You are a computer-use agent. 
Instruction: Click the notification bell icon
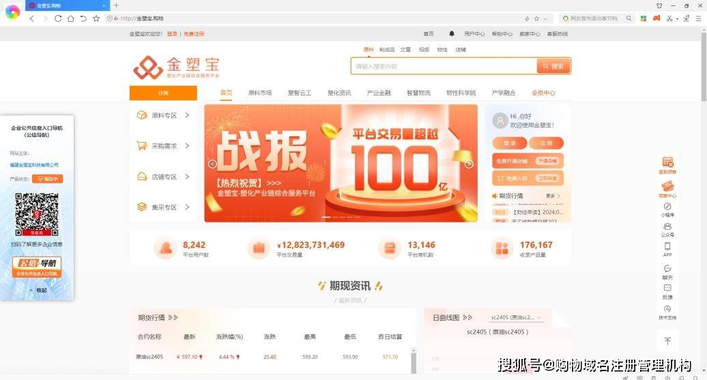click(x=451, y=33)
